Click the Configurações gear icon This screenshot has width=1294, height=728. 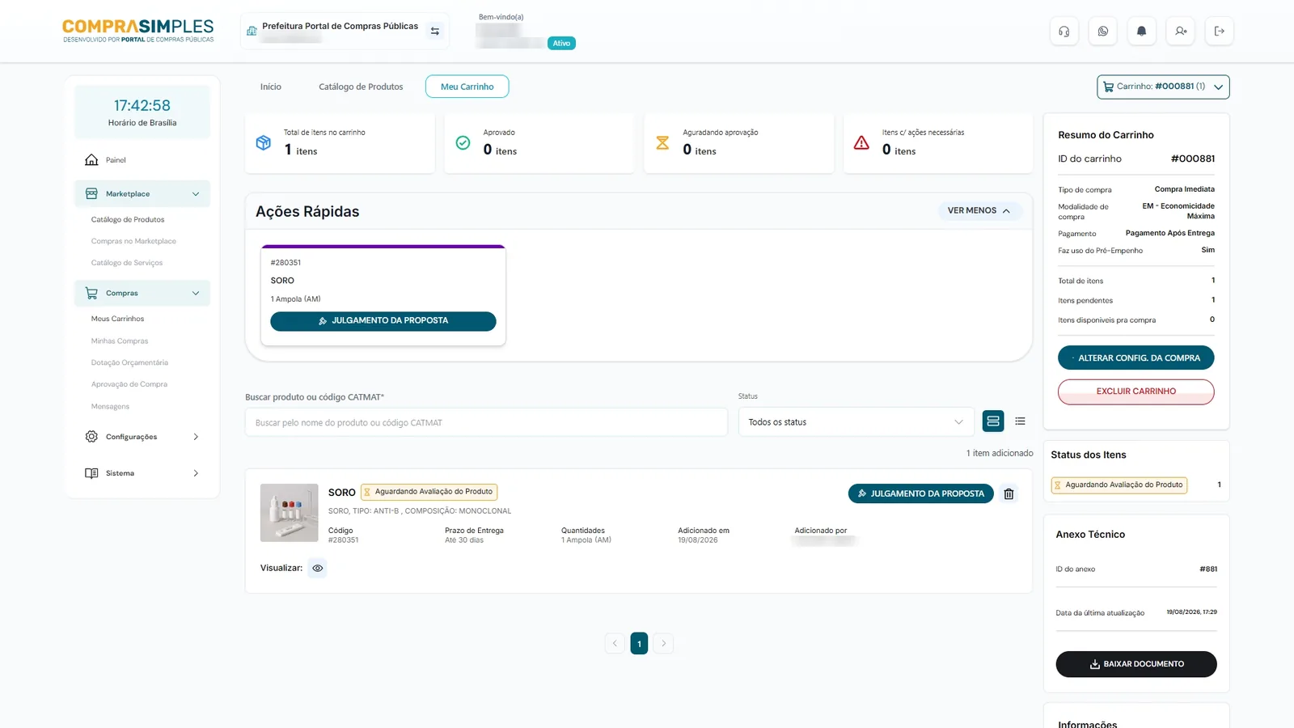[91, 437]
